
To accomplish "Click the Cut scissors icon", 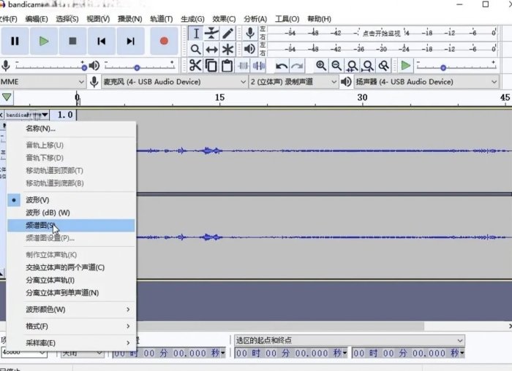I will [x=195, y=66].
